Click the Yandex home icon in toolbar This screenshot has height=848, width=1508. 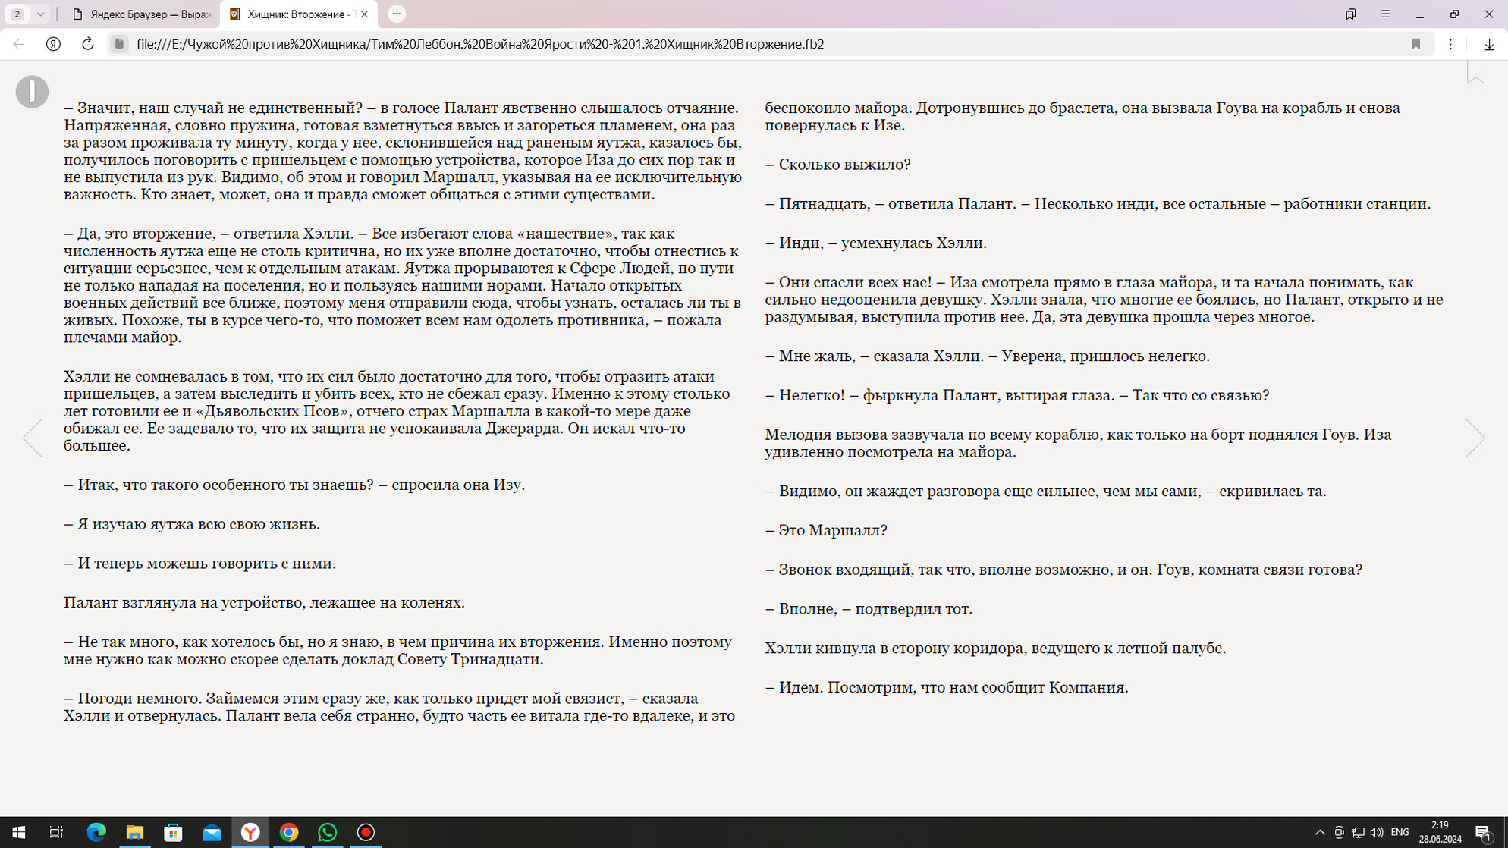pos(53,44)
